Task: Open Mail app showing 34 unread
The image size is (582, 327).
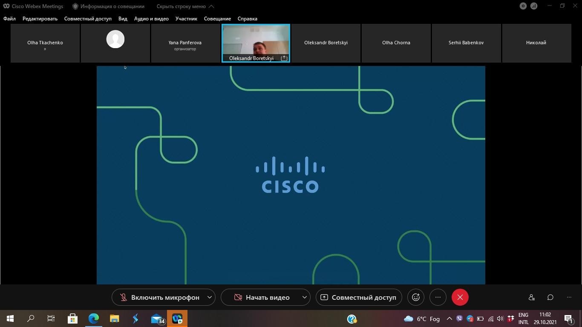Action: tap(157, 318)
